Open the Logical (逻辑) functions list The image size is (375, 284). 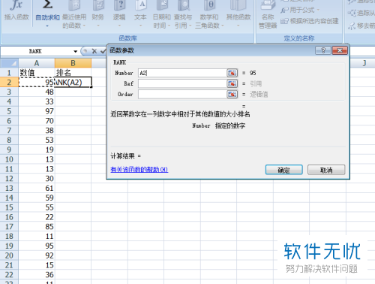[x=119, y=14]
